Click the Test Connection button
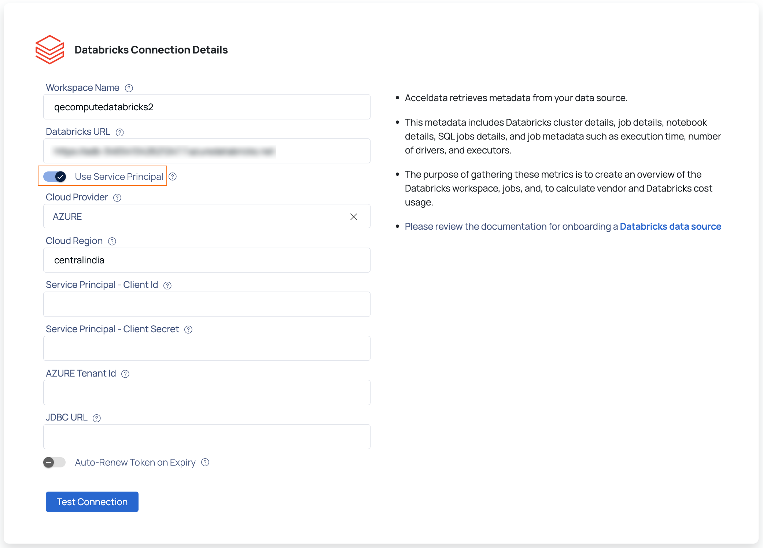Screen dimensions: 763x548 tap(92, 502)
